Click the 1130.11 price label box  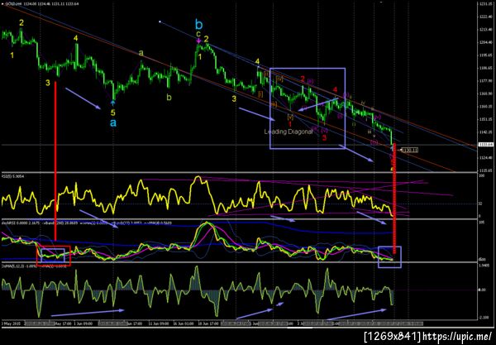click(x=410, y=150)
